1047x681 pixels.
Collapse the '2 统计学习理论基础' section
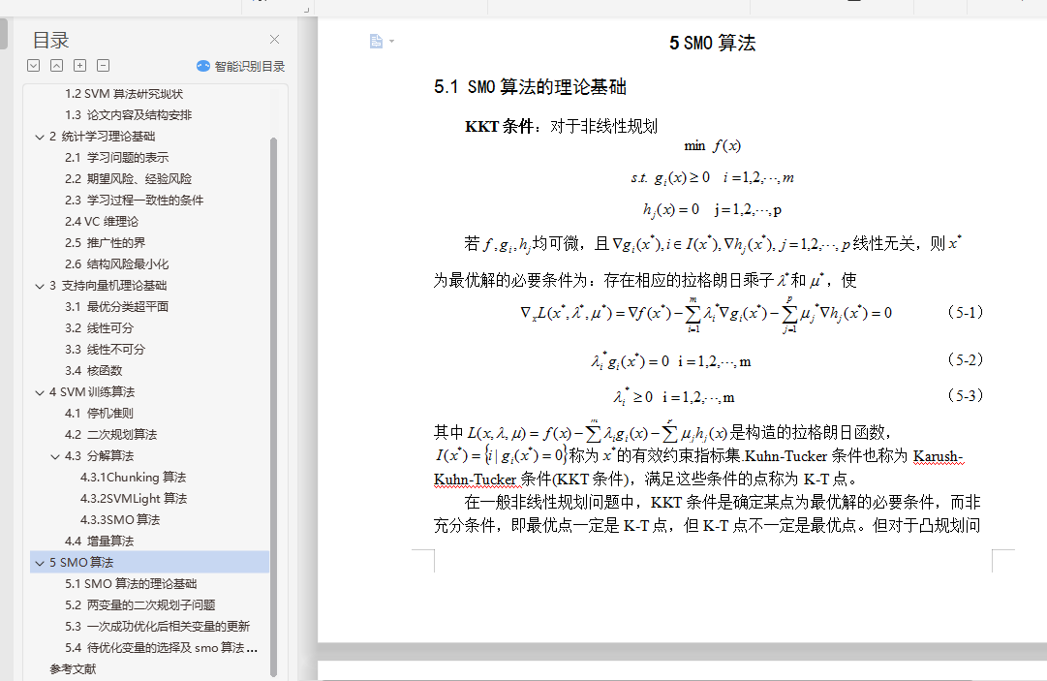point(40,137)
